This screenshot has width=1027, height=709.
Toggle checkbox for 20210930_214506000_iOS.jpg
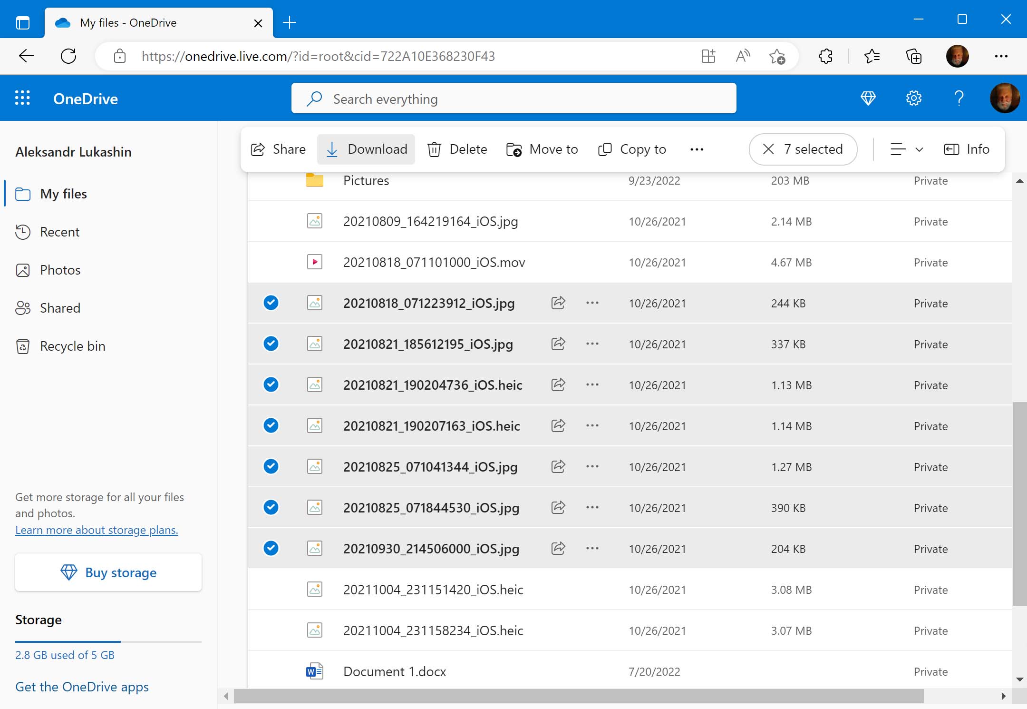pyautogui.click(x=271, y=548)
